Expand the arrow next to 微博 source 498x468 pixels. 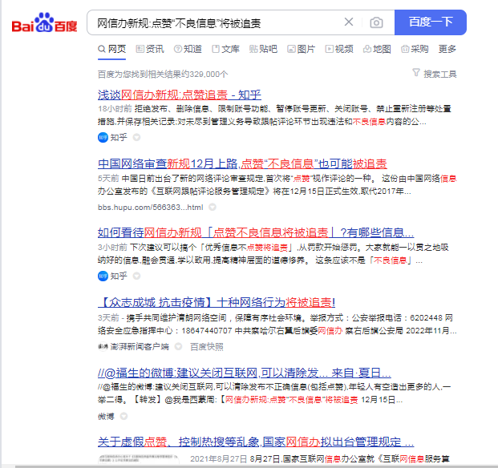click(x=123, y=416)
